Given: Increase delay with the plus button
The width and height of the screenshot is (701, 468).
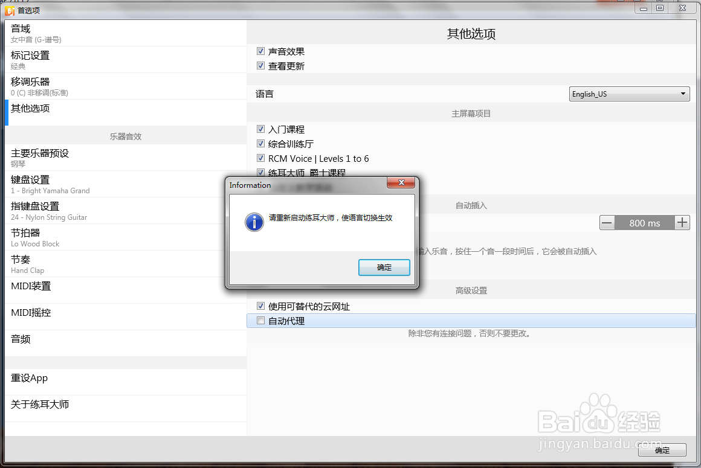Looking at the screenshot, I should coord(682,222).
